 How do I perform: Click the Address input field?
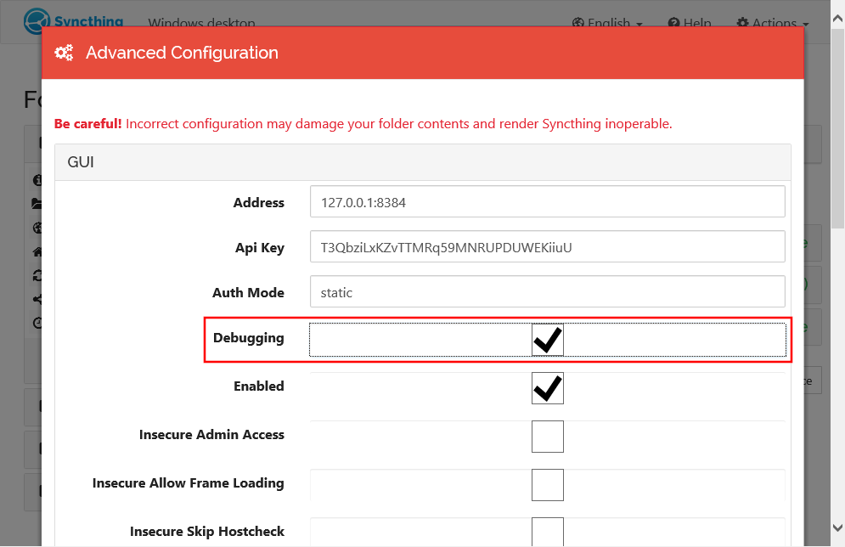click(x=547, y=202)
